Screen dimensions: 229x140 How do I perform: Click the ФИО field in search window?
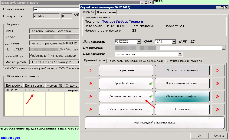click(54, 31)
